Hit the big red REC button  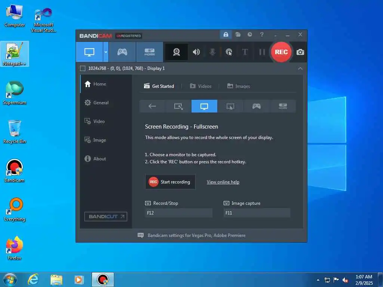click(281, 52)
